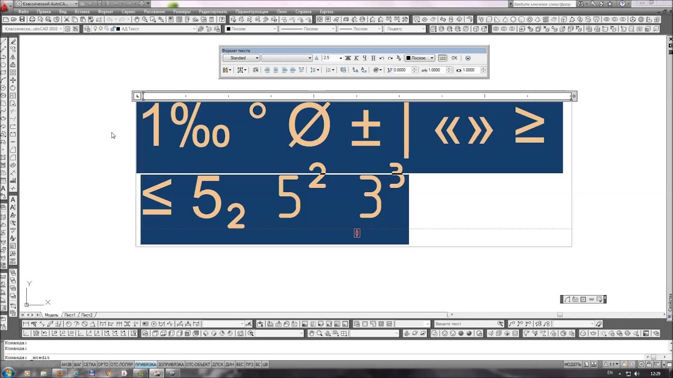Open the Вставка menu
The height and width of the screenshot is (378, 673).
pyautogui.click(x=82, y=12)
